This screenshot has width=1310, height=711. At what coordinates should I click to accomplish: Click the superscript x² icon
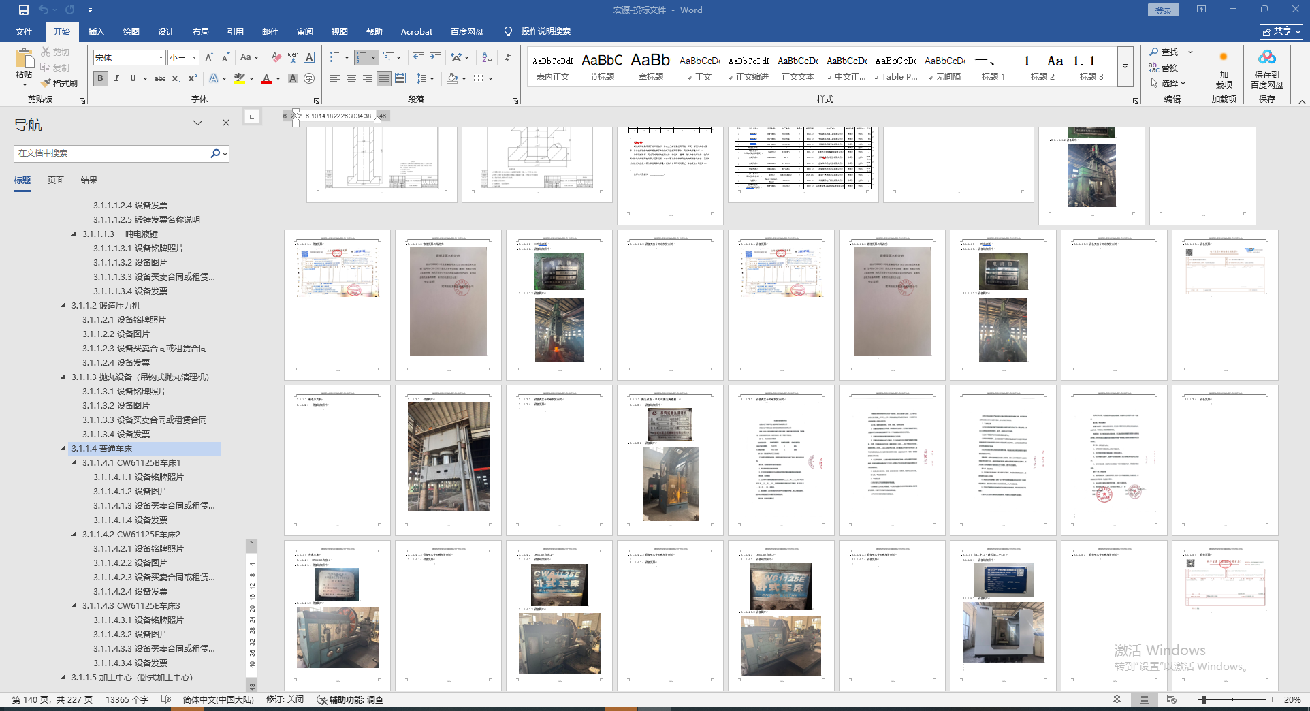click(x=193, y=78)
